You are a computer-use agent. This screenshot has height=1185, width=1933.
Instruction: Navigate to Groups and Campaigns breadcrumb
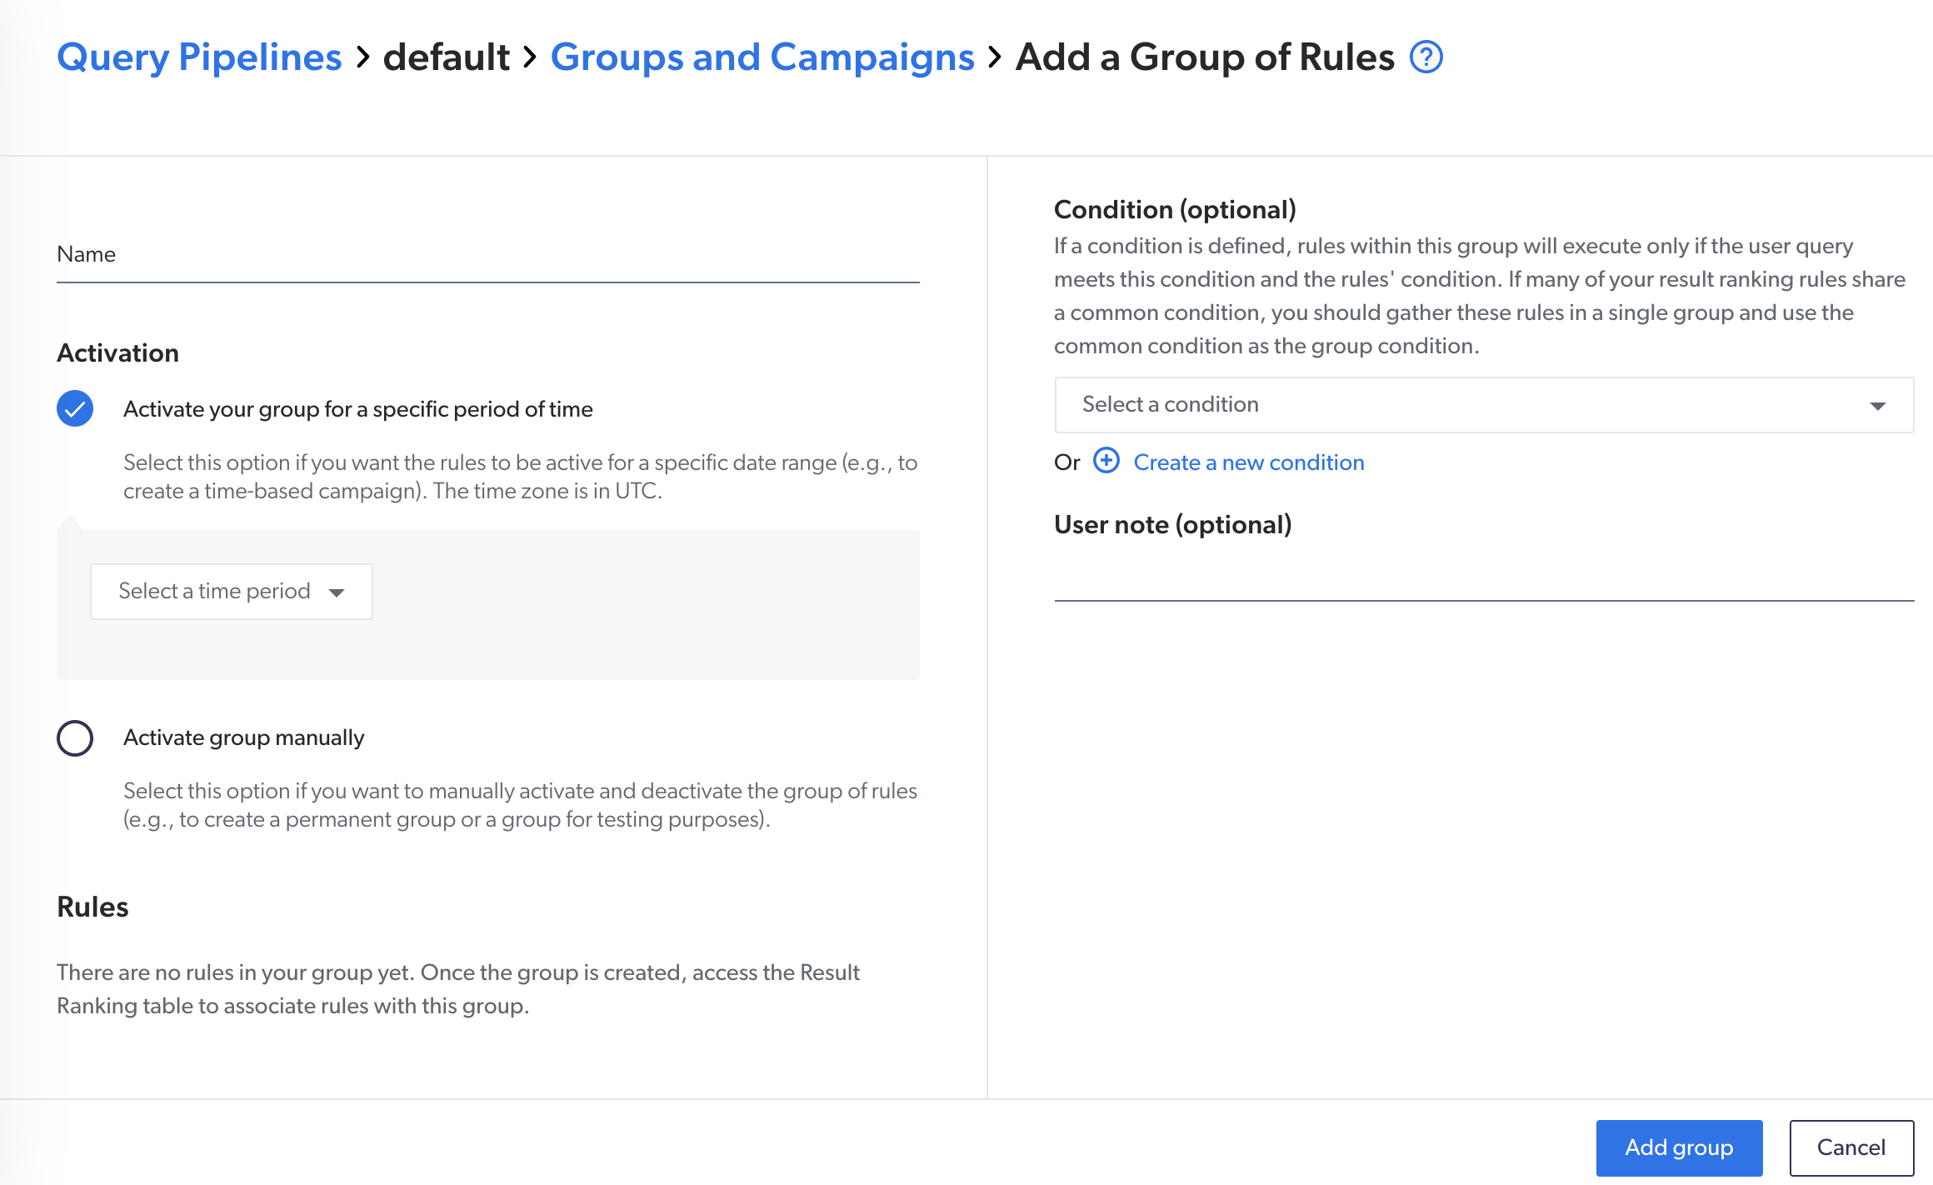coord(762,57)
